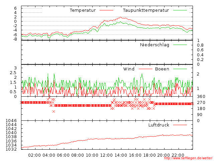Click the Niederschlag legend label
214x161 pixels.
coord(154,45)
